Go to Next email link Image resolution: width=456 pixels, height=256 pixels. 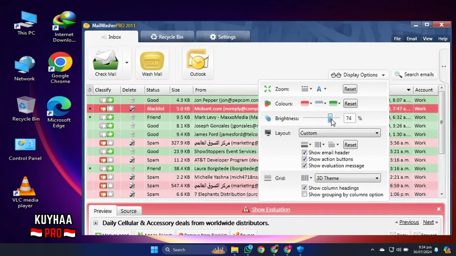[428, 222]
